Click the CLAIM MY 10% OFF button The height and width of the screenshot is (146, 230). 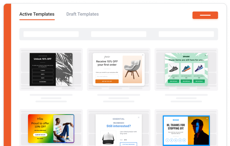pyautogui.click(x=40, y=135)
